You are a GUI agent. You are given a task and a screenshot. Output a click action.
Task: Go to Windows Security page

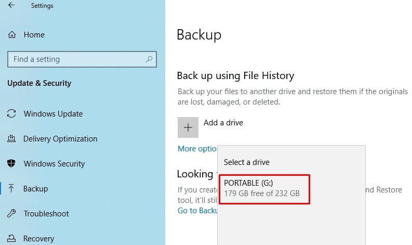pos(54,164)
